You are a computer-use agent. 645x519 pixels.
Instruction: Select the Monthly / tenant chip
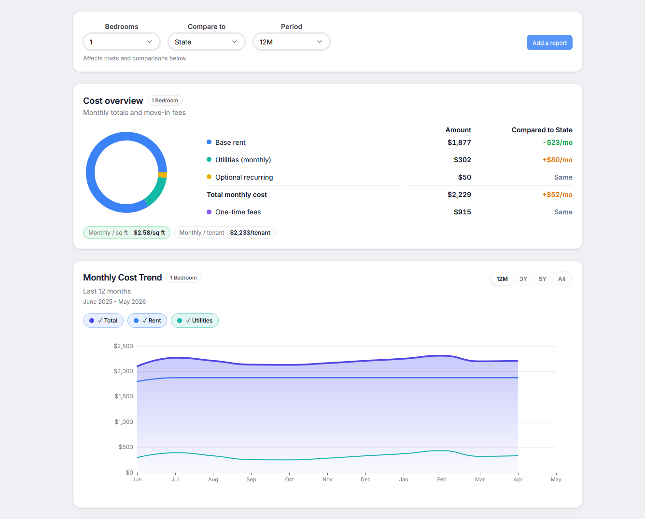tap(225, 233)
